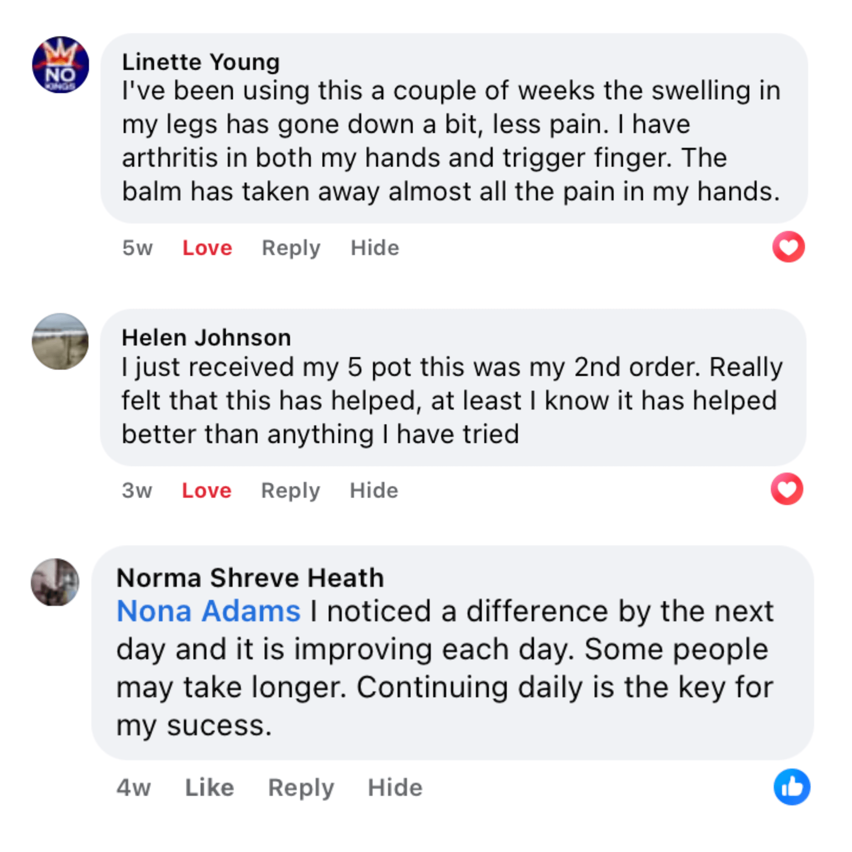Reply to Helen Johnson's comment
852x852 pixels.
coord(290,490)
